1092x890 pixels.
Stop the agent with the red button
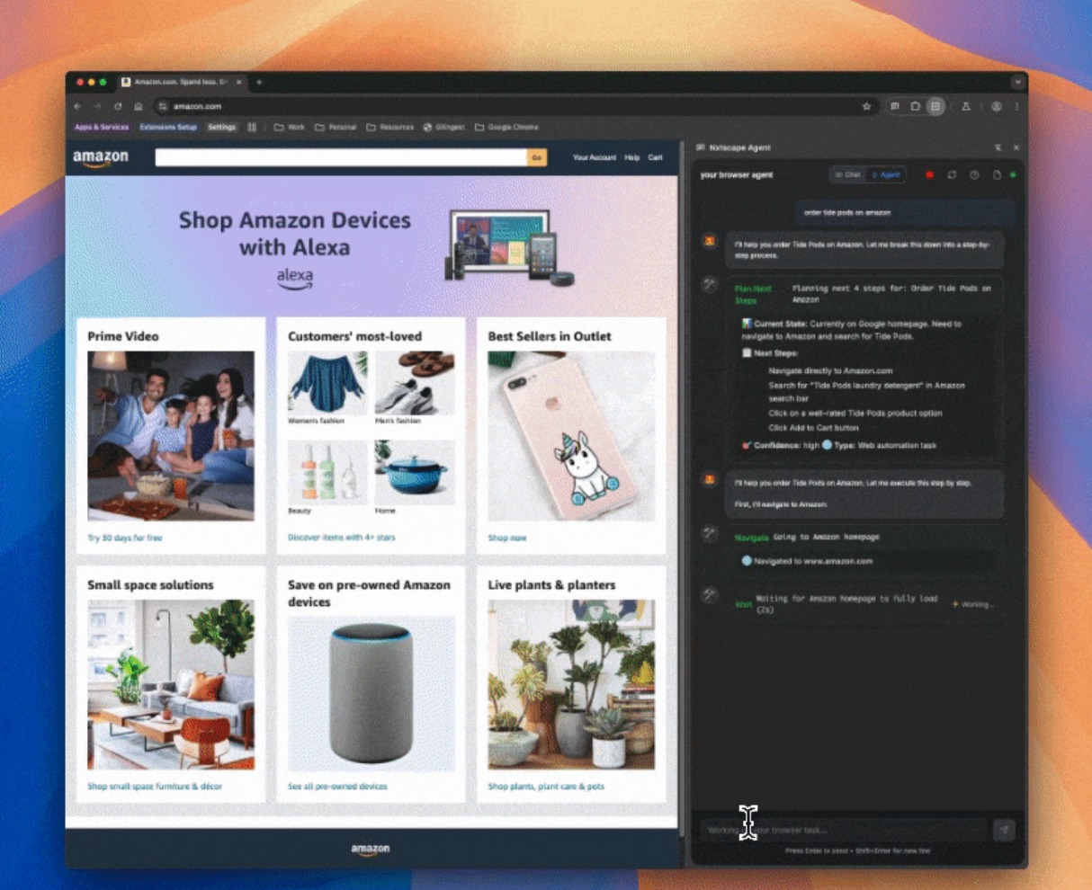(x=929, y=174)
